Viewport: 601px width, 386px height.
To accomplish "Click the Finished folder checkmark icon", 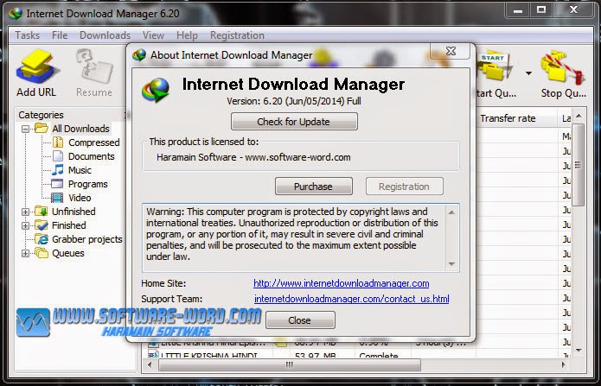I will click(x=41, y=225).
